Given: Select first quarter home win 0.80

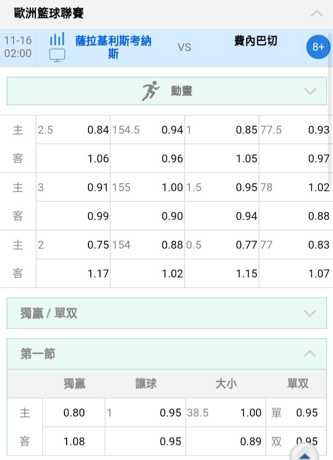Looking at the screenshot, I should (74, 413).
